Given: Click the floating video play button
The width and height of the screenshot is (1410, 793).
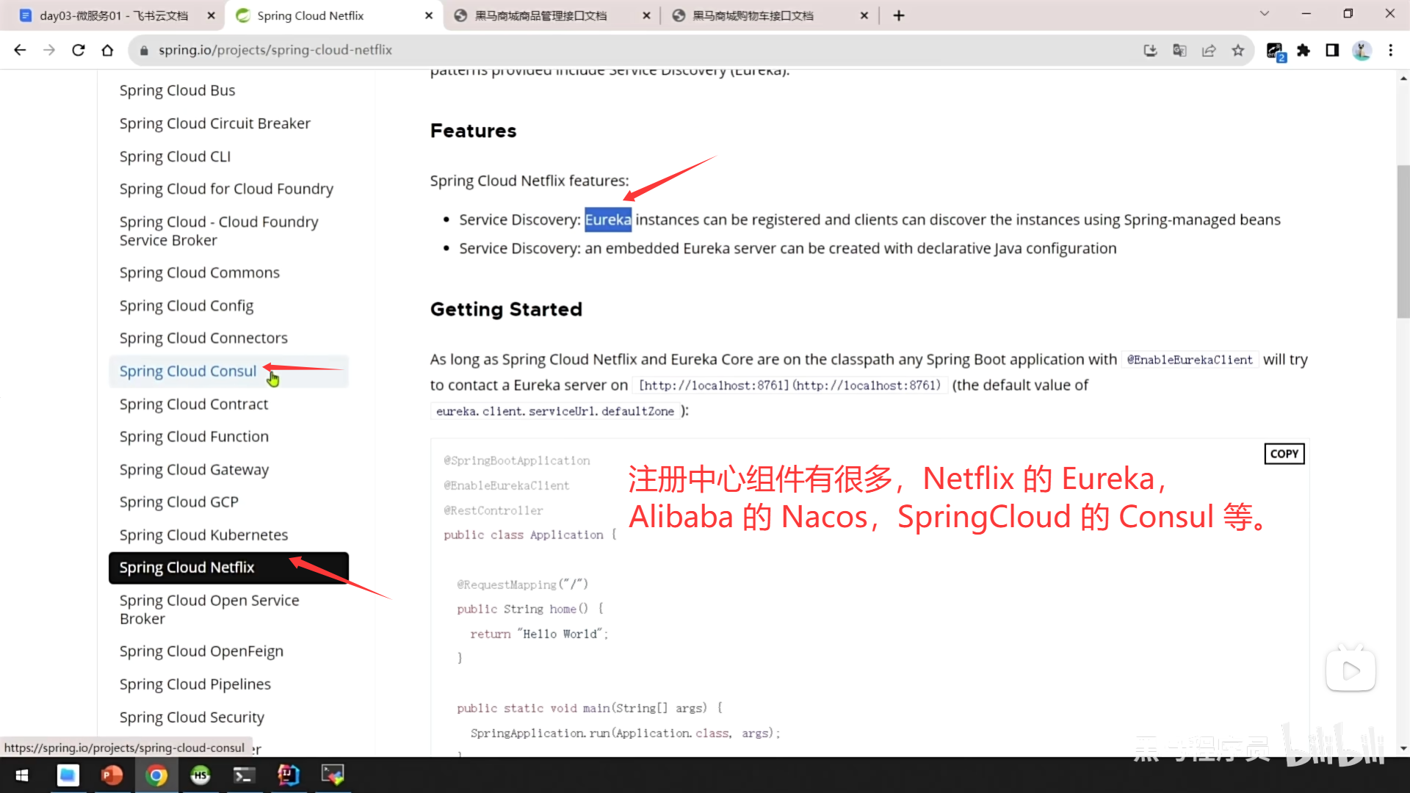Looking at the screenshot, I should (x=1351, y=670).
